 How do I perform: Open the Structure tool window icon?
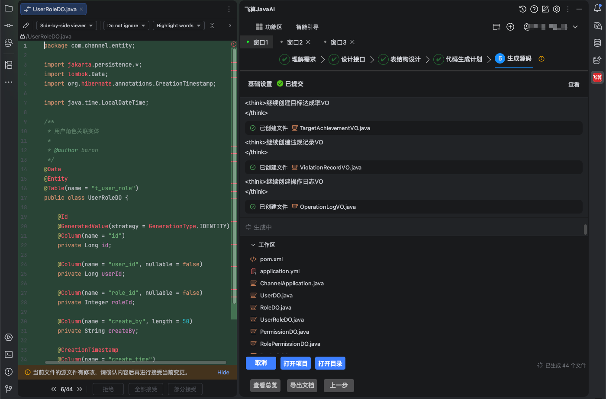[x=9, y=65]
